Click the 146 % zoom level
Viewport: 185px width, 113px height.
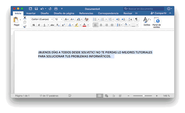[166, 96]
